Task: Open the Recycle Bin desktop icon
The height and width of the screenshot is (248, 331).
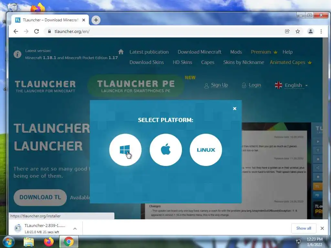Action: (13, 7)
